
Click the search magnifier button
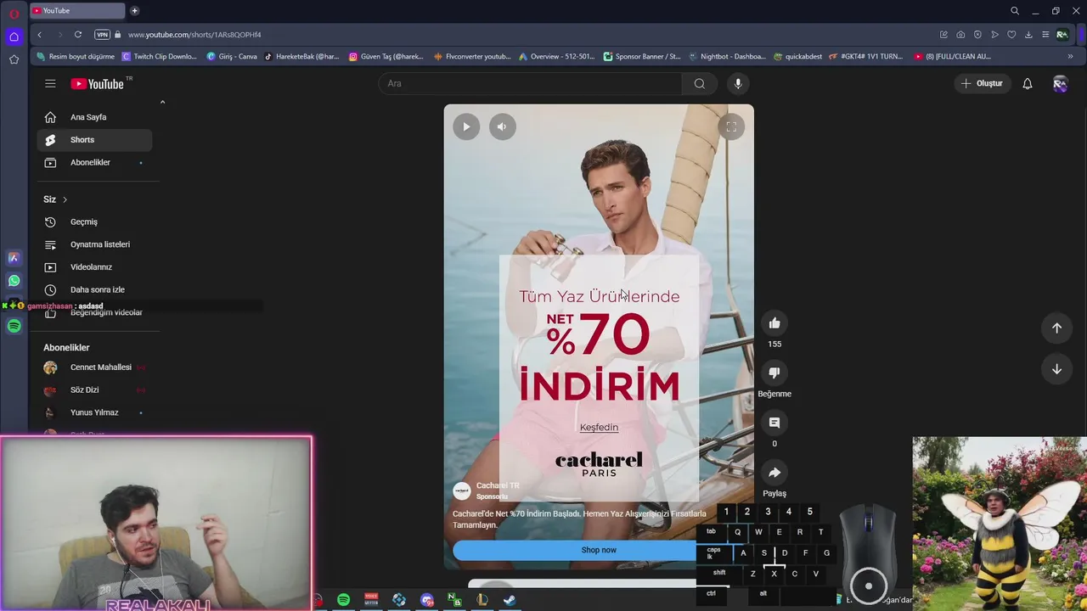(700, 83)
